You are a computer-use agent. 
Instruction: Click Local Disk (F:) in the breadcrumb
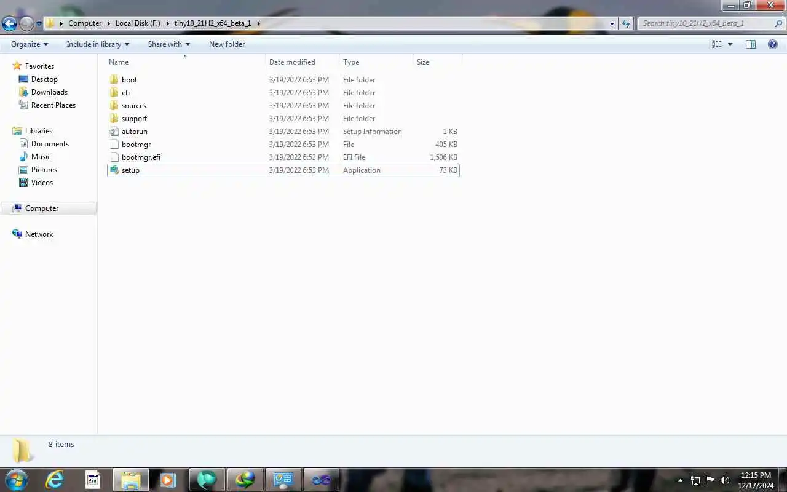click(138, 23)
